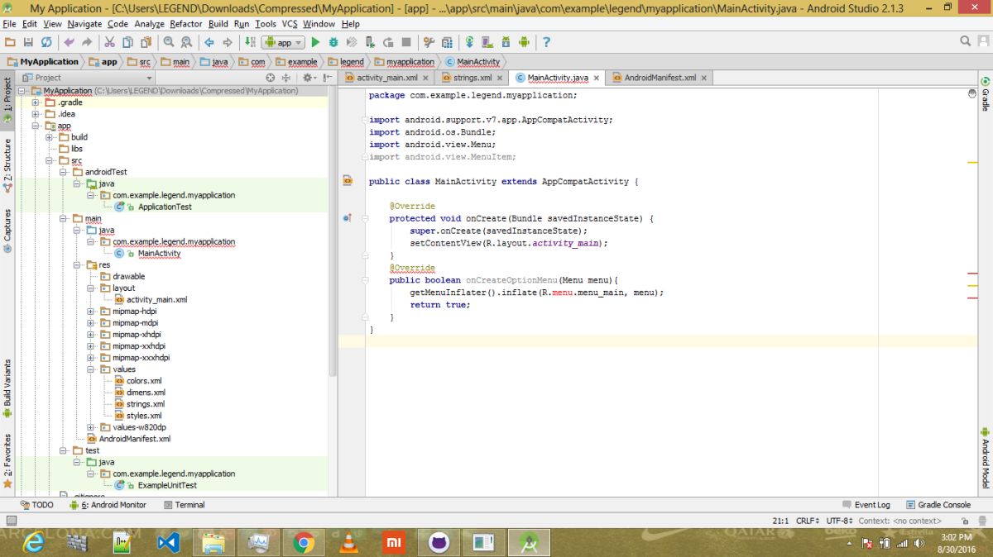Click the Save All floppy disk icon

tap(28, 42)
